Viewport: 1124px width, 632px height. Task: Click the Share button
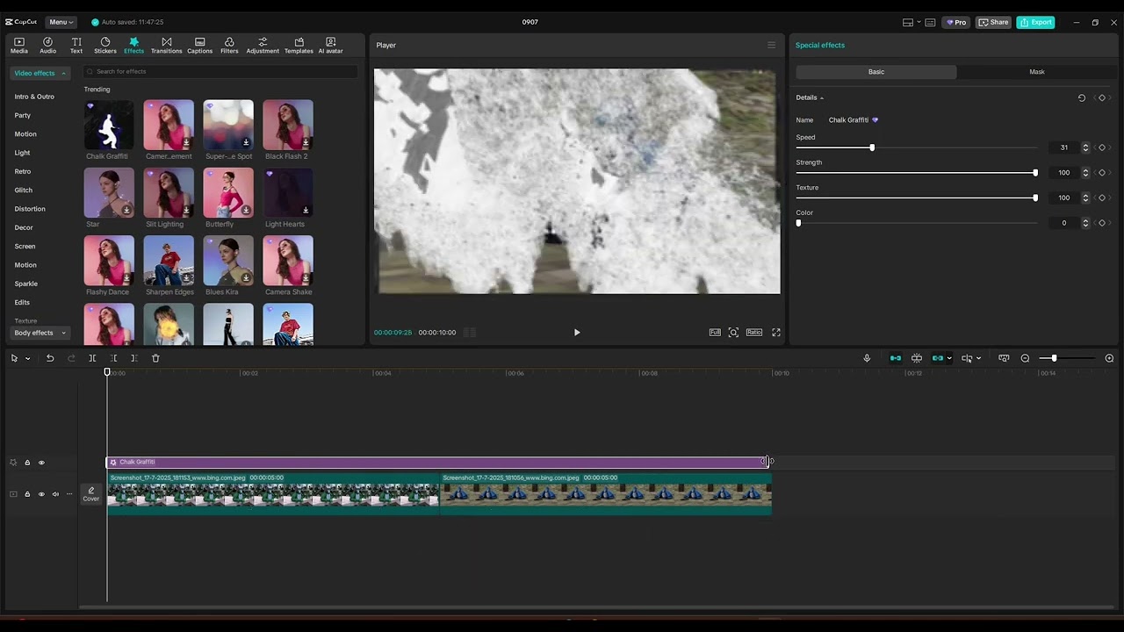coord(994,22)
